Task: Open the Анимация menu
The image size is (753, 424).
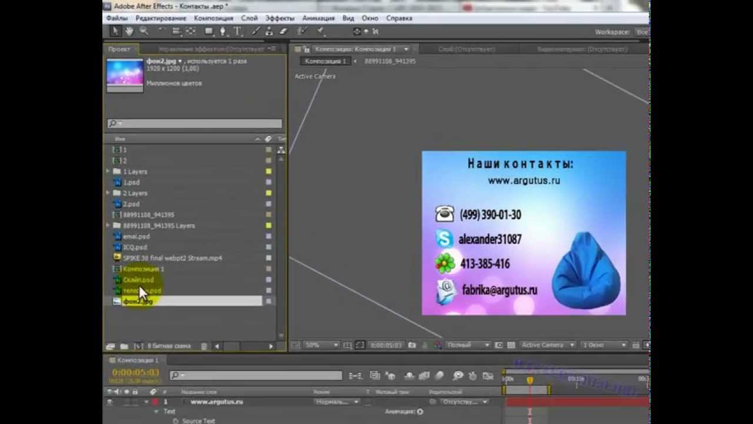Action: pyautogui.click(x=318, y=18)
